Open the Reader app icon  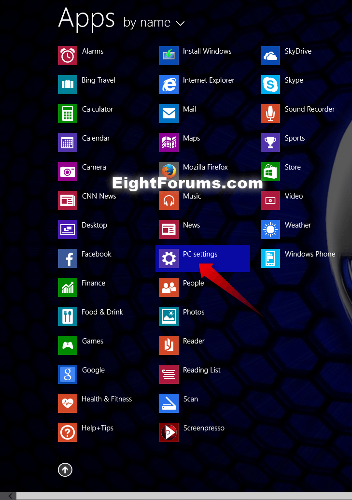[x=169, y=346]
